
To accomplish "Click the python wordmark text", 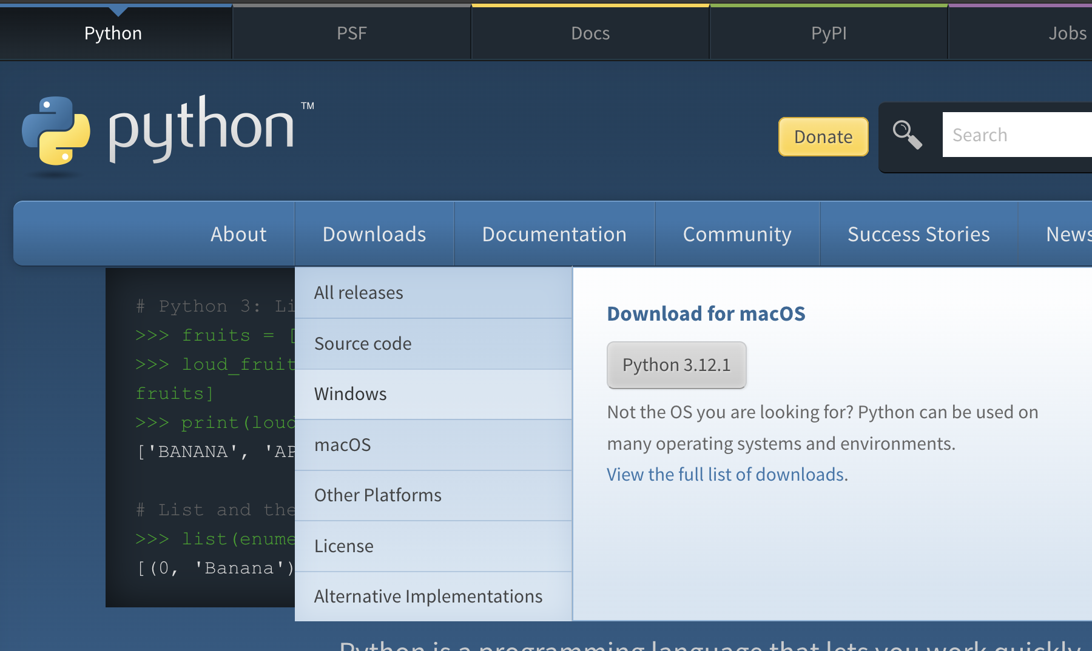I will [x=201, y=129].
